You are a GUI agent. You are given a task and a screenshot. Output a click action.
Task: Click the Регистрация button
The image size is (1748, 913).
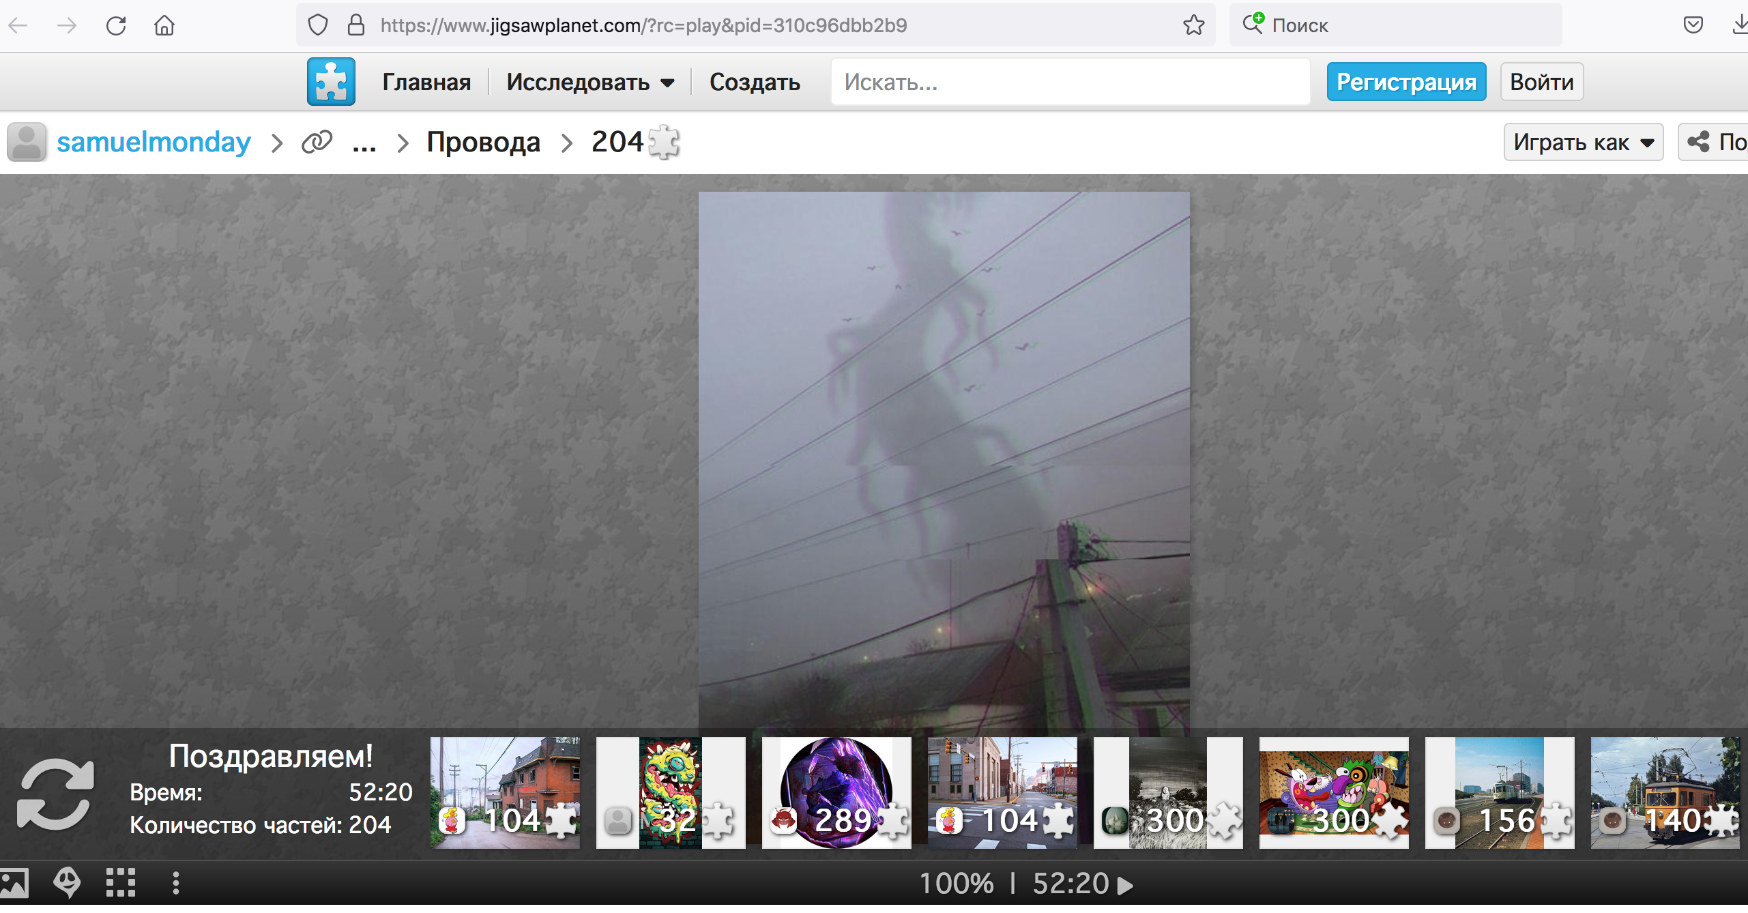coord(1406,82)
